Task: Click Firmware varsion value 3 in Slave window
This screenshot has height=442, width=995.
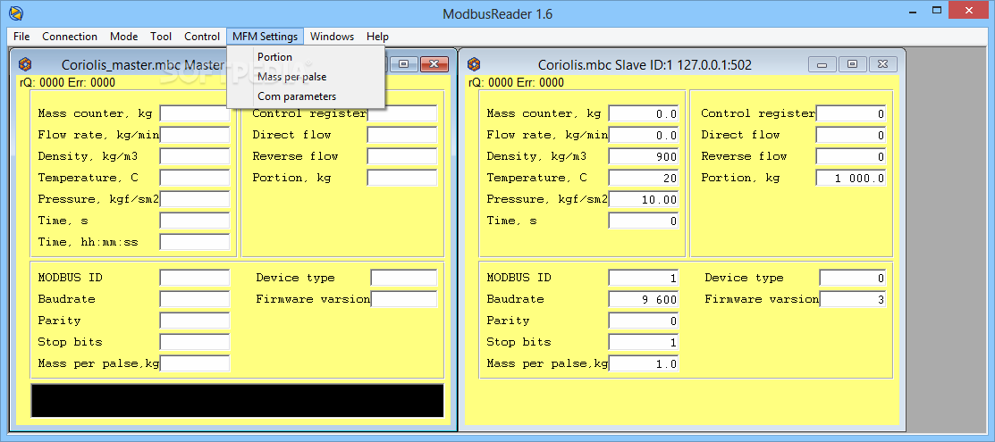Action: (x=853, y=300)
